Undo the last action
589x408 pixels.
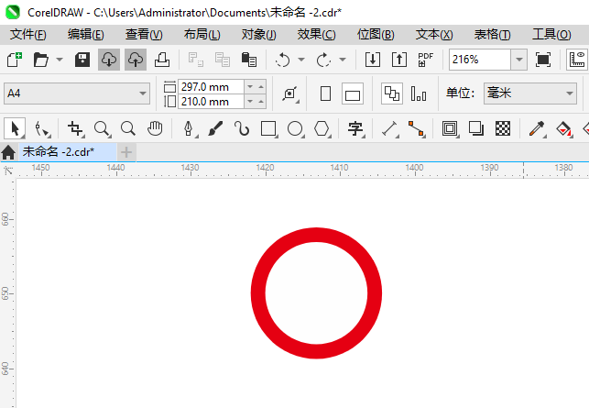(283, 60)
